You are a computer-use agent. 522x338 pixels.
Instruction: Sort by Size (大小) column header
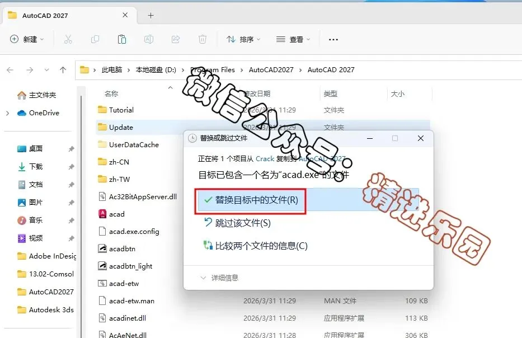tap(397, 94)
